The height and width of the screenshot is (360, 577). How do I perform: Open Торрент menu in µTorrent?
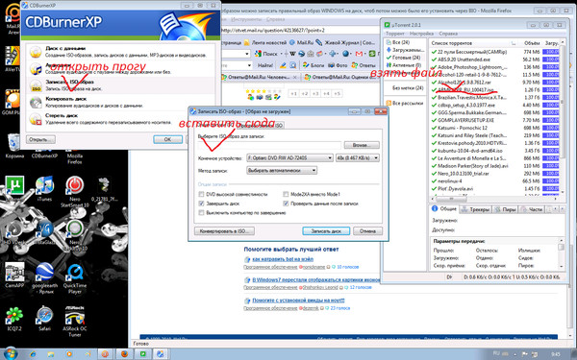(x=395, y=34)
